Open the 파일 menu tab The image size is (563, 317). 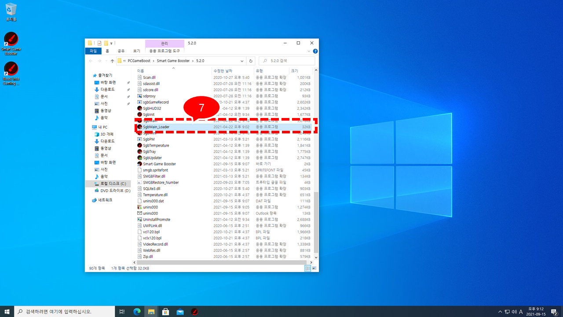coord(93,51)
